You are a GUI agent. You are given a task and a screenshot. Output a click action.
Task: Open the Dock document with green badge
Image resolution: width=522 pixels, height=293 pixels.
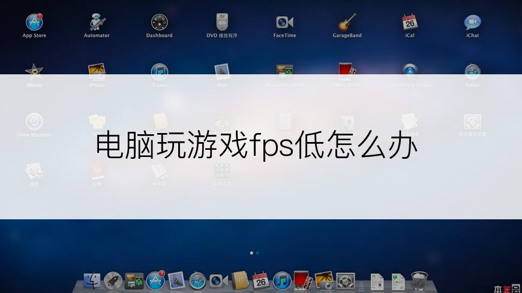point(398,282)
